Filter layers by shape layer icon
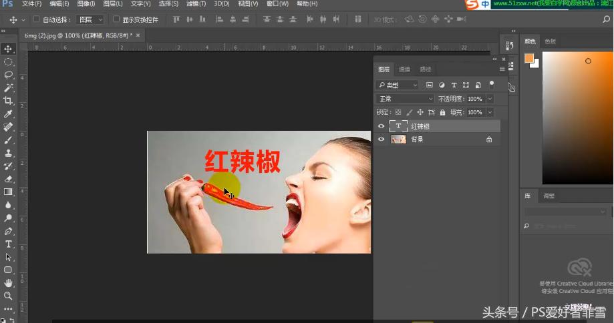614x323 pixels. click(466, 85)
